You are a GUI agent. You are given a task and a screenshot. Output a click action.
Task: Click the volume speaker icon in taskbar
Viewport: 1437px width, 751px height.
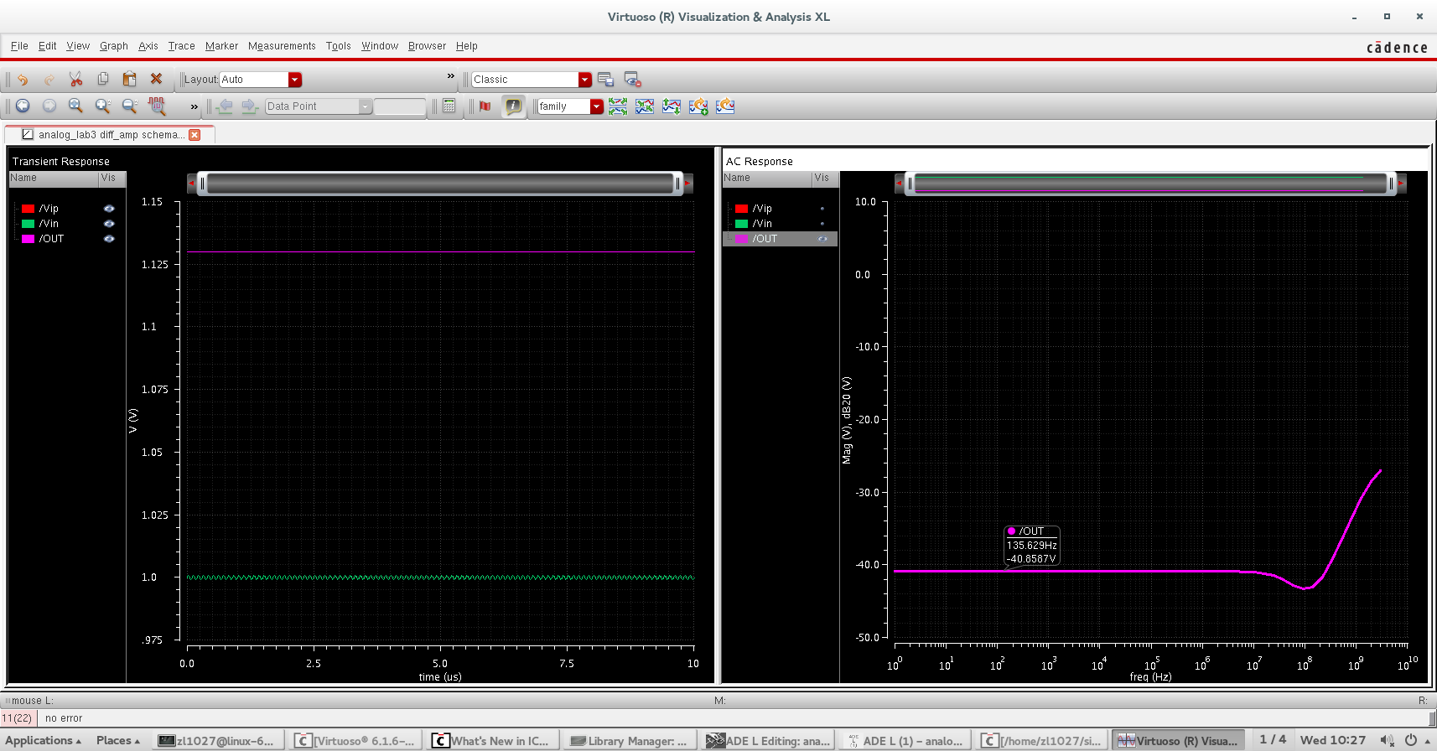click(1388, 740)
